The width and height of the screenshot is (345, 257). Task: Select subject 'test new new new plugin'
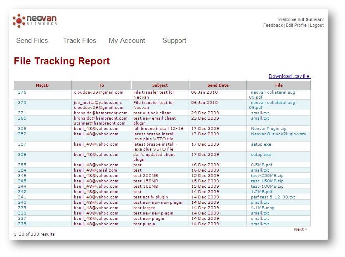point(158,202)
